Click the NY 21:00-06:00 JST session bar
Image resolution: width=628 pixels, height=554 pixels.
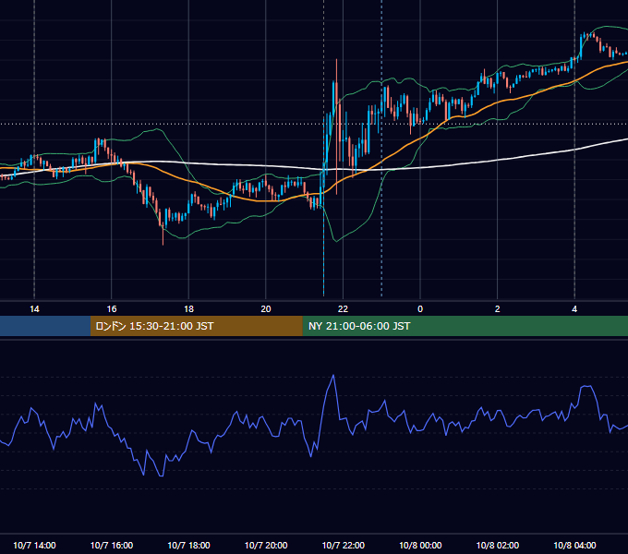465,326
